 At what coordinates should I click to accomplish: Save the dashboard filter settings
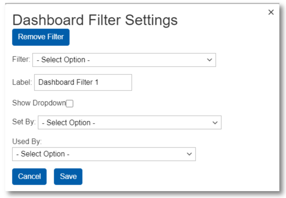[68, 176]
